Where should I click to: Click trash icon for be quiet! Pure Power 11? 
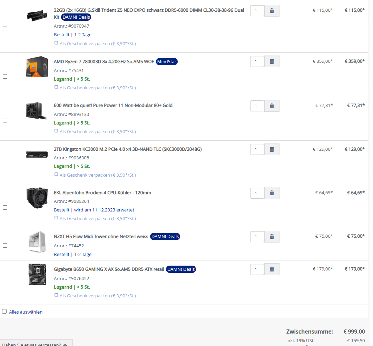(x=272, y=106)
